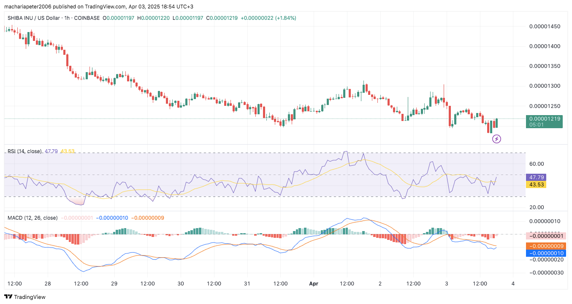Click the 0.00001450 price axis label
This screenshot has width=572, height=304.
pyautogui.click(x=545, y=27)
